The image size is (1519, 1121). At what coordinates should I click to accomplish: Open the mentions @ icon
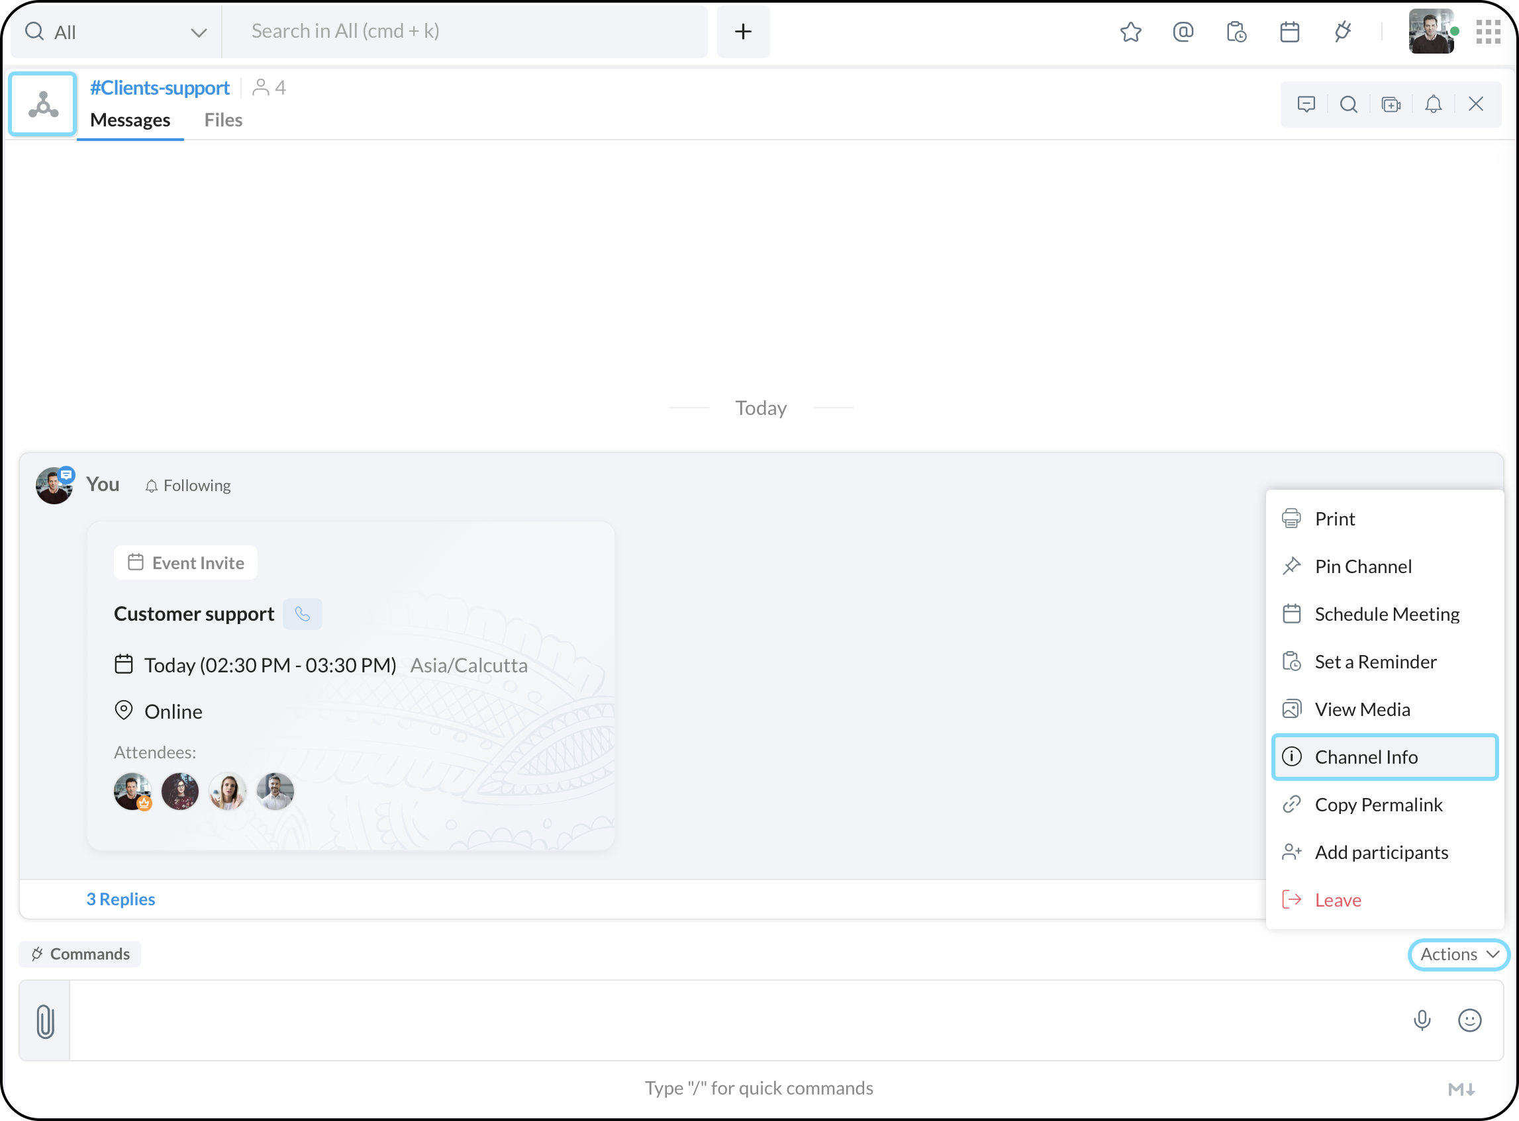point(1183,32)
